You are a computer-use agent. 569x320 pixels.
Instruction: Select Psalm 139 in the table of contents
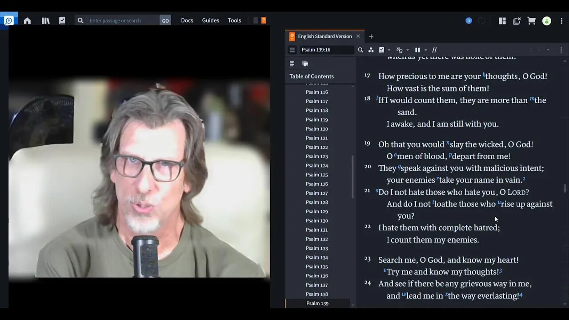(x=317, y=303)
